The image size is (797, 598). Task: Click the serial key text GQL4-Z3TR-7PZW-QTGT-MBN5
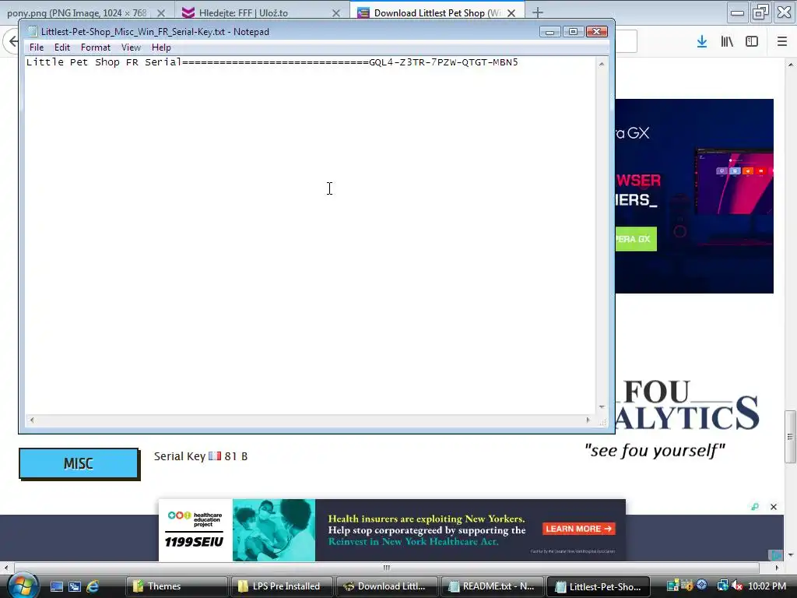443,62
